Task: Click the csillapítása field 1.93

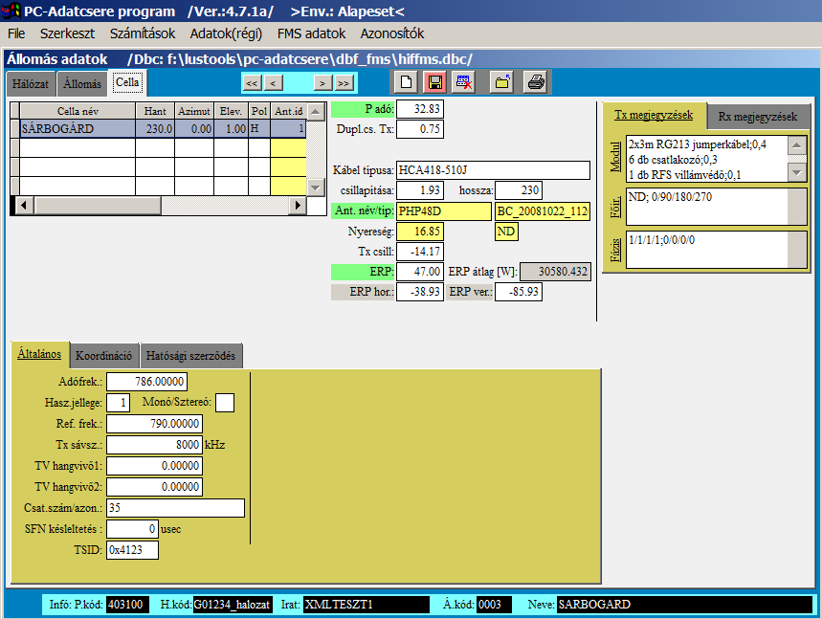Action: click(420, 190)
